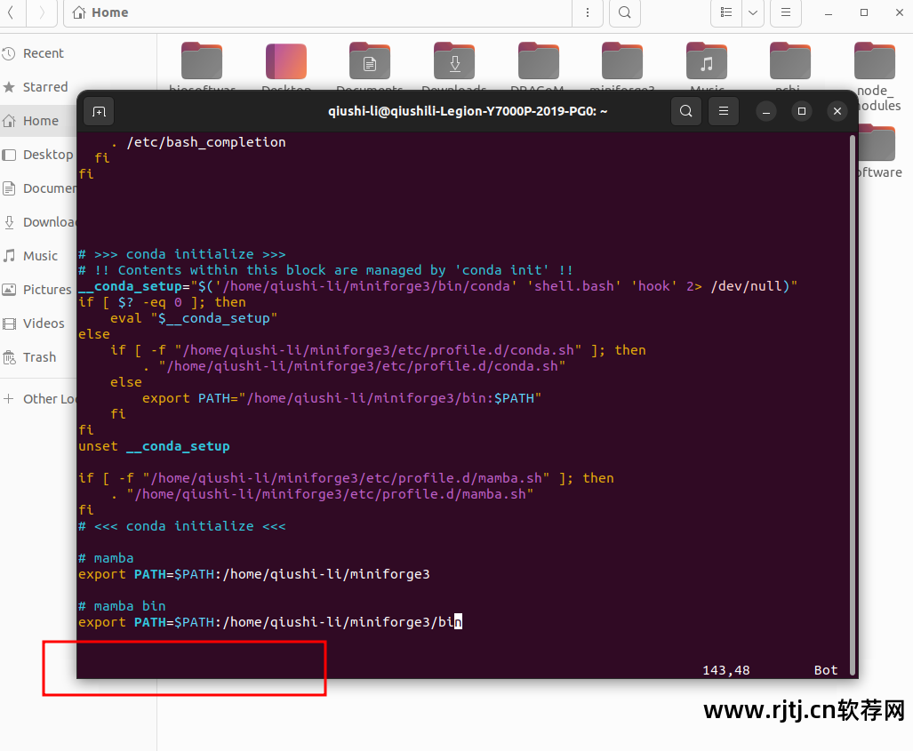Select the Documents folder icon in Files
The image size is (913, 751).
click(370, 60)
